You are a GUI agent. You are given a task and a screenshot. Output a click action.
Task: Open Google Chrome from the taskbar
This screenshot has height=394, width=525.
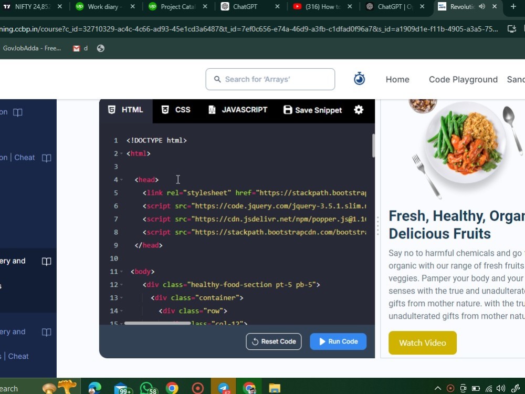click(172, 388)
